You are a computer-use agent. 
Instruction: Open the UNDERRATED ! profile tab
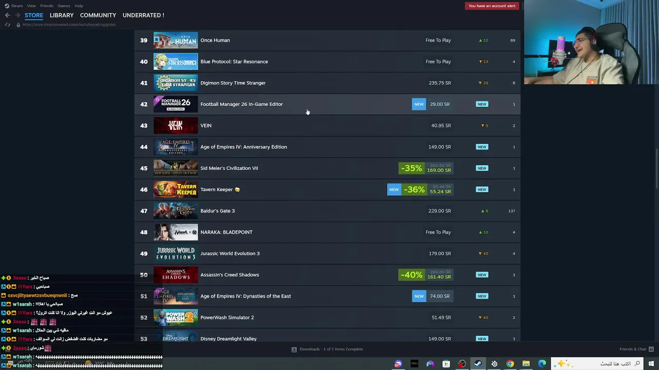click(x=143, y=15)
